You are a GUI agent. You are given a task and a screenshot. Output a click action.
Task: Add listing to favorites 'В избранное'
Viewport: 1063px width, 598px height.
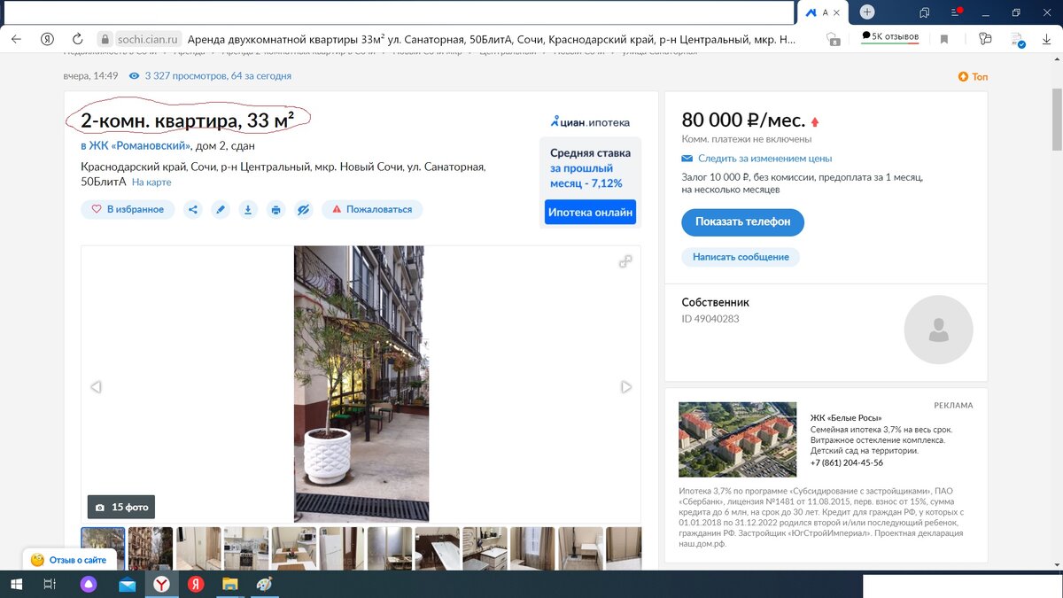click(x=128, y=210)
